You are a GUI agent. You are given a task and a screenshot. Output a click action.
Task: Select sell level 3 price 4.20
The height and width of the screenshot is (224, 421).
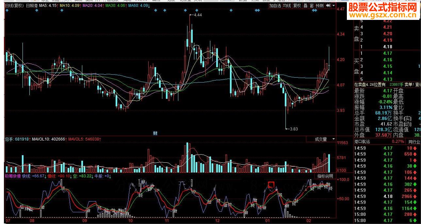click(388, 34)
